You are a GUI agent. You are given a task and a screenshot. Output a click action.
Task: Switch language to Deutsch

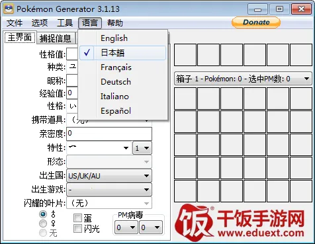click(122, 82)
